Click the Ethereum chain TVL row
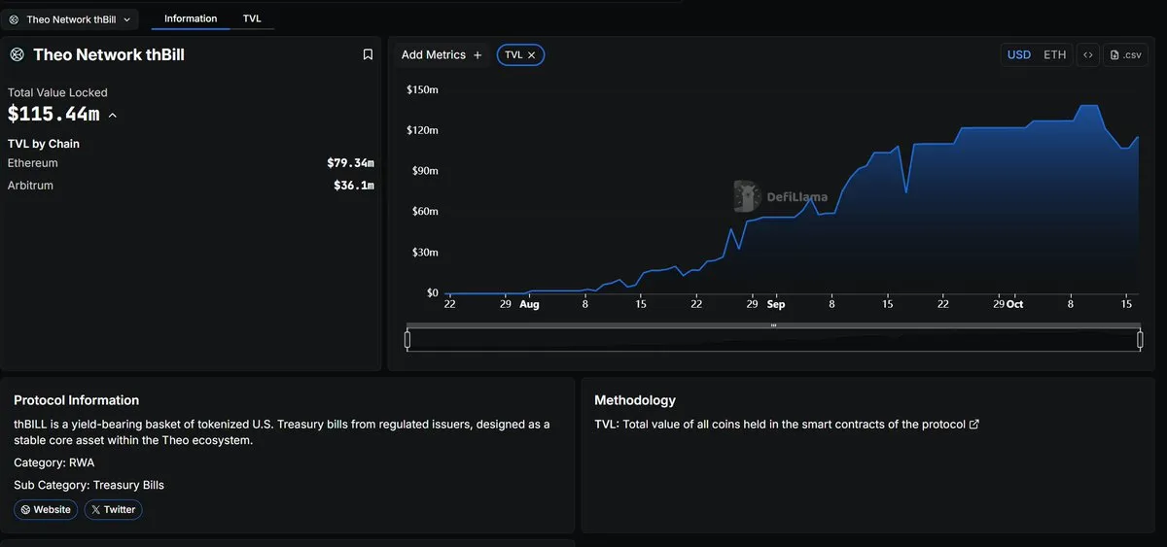Screen dimensions: 1167x547 (x=191, y=163)
